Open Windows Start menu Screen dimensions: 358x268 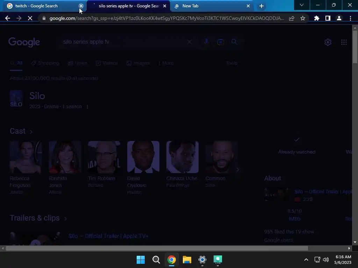pyautogui.click(x=141, y=260)
